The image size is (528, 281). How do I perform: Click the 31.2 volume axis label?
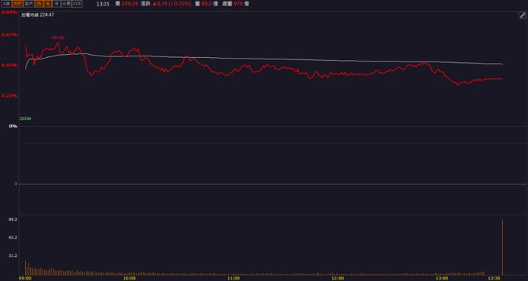13,255
